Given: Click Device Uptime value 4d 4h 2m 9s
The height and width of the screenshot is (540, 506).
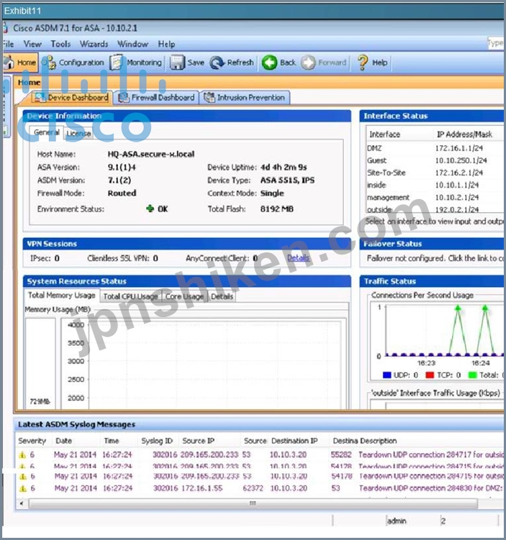Looking at the screenshot, I should click(284, 167).
